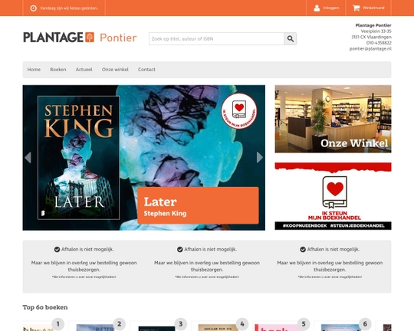Click the round 'Ik steun mijn boekhandel' badge

point(239,111)
